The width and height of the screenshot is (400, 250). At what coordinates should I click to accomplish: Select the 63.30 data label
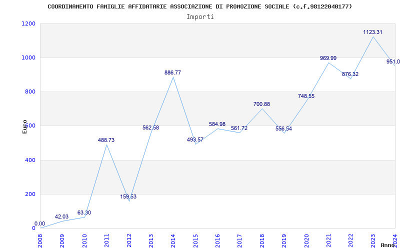click(x=84, y=213)
